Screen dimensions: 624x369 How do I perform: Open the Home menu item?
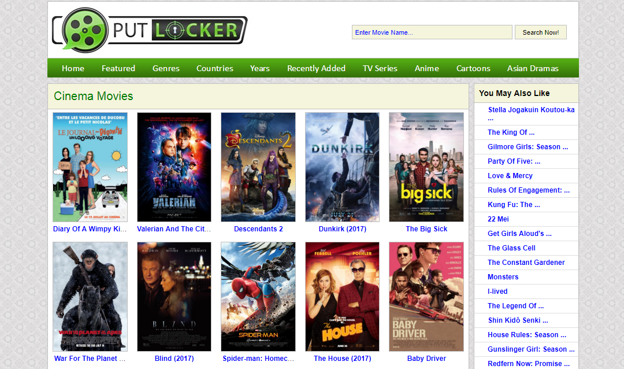pos(73,68)
